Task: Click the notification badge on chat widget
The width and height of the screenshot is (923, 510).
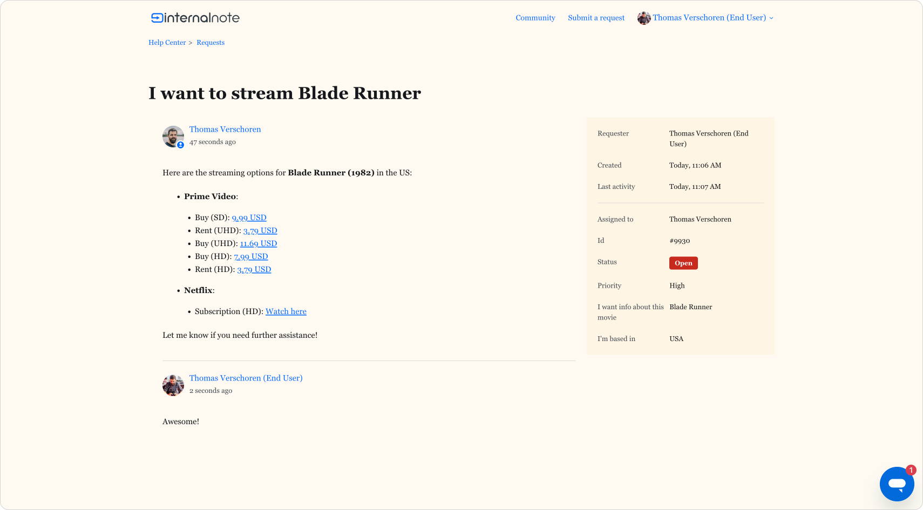Action: tap(911, 470)
